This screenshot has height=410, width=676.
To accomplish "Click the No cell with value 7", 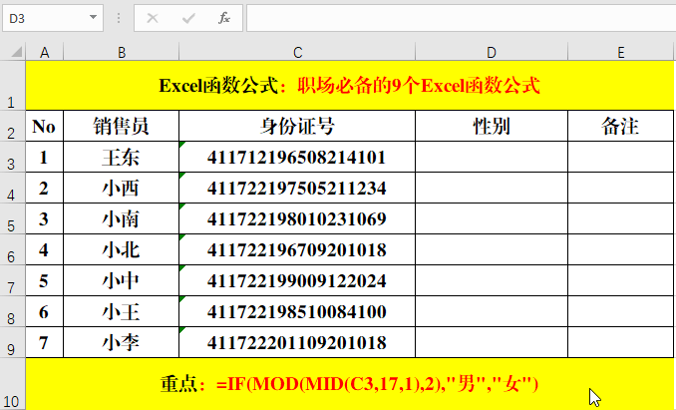I will click(x=45, y=343).
